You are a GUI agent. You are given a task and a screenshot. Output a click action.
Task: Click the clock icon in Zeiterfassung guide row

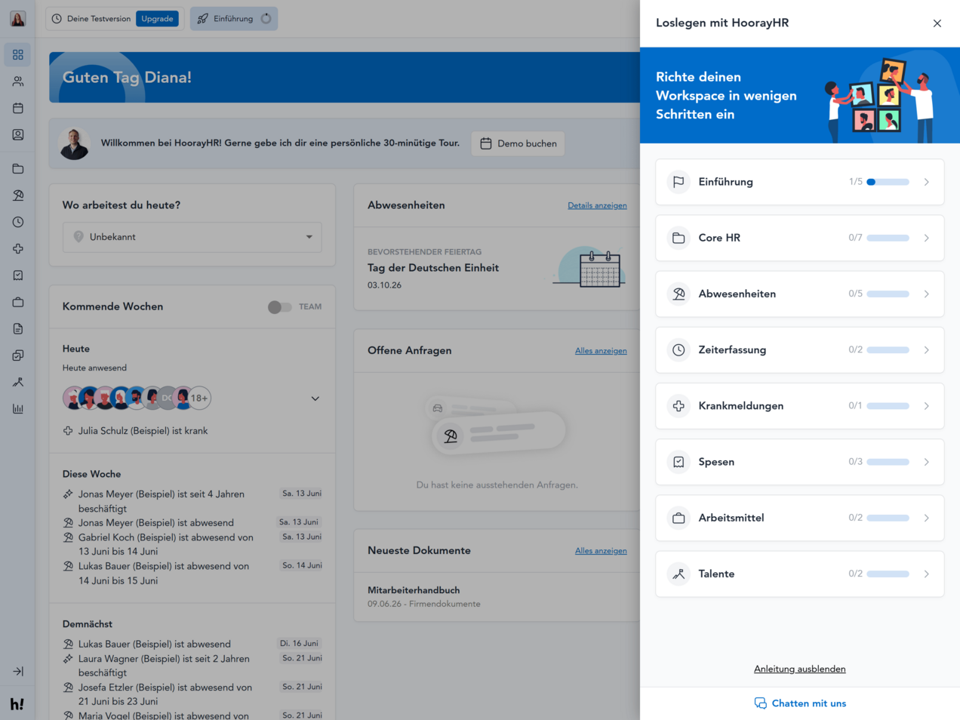678,350
